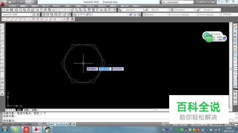Click the Open file icon in Standard toolbar
Screen dimensions: 238x133
point(7,10)
